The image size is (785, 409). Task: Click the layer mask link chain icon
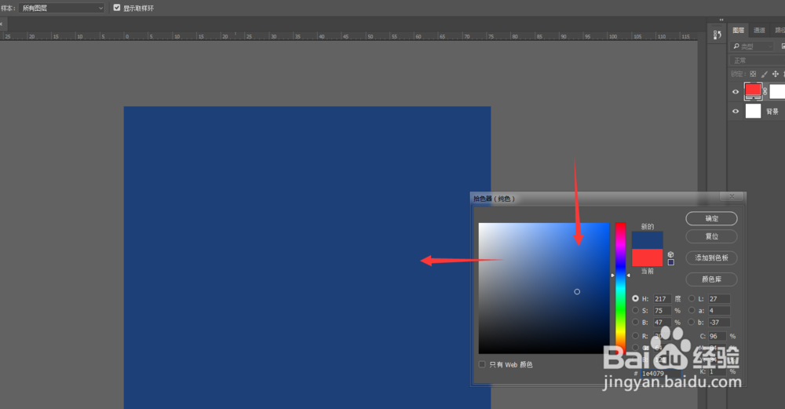pyautogui.click(x=765, y=92)
